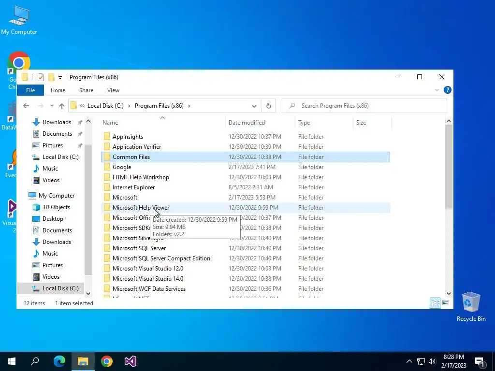The height and width of the screenshot is (371, 495).
Task: Expand the ribbon chevron
Action: [x=437, y=90]
